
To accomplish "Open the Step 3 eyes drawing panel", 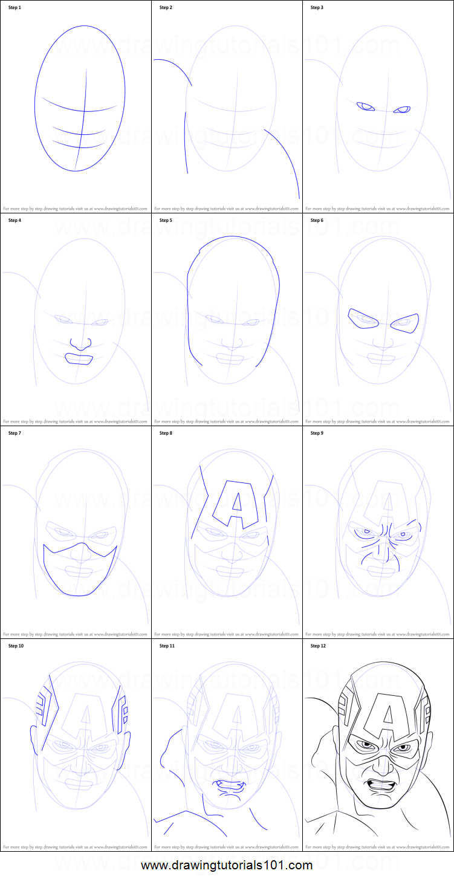I will 378,106.
